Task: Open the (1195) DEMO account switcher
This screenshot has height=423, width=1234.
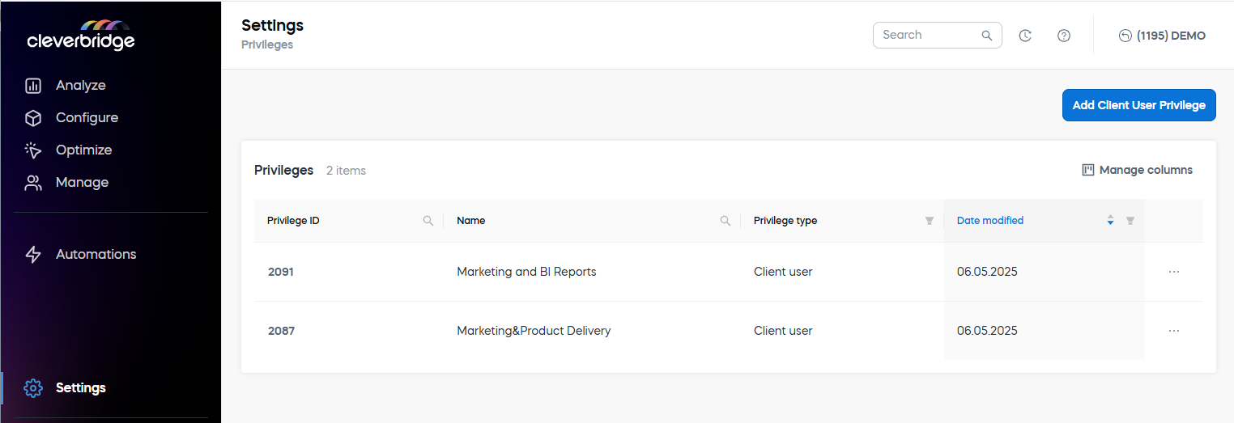Action: [x=1162, y=36]
